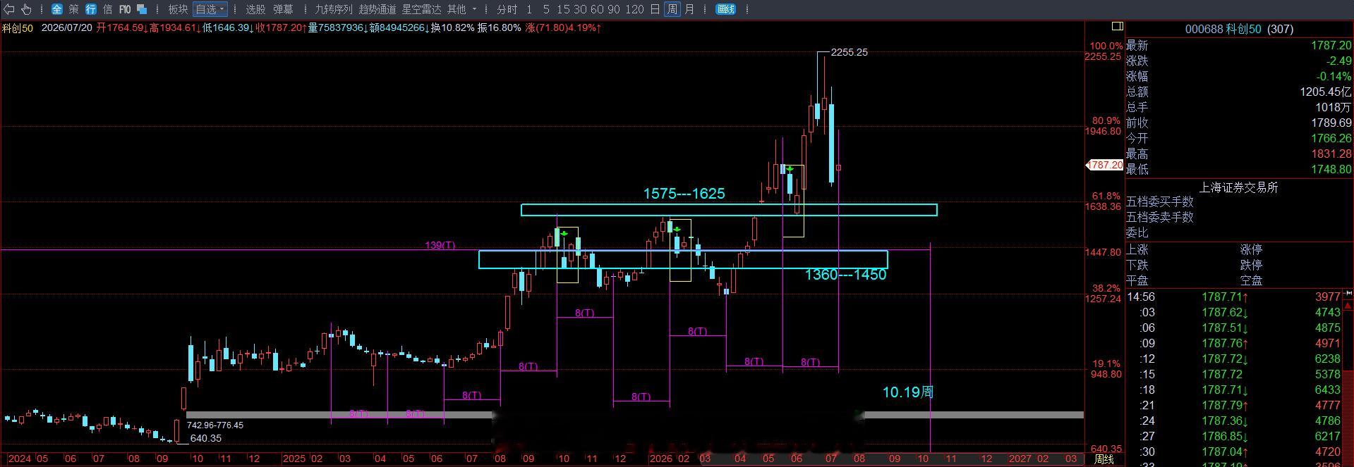Screen dimensions: 1354x467
Task: Click the 2026 year marker on time axis
Action: pyautogui.click(x=661, y=459)
